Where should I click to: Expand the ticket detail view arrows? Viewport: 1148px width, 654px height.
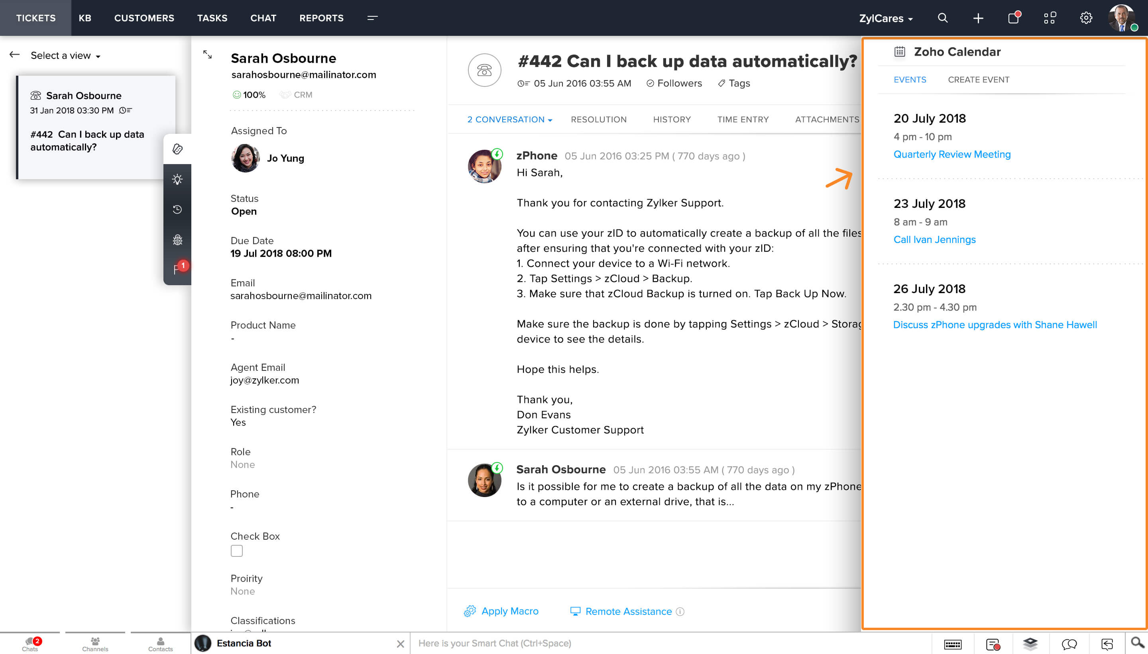tap(207, 54)
